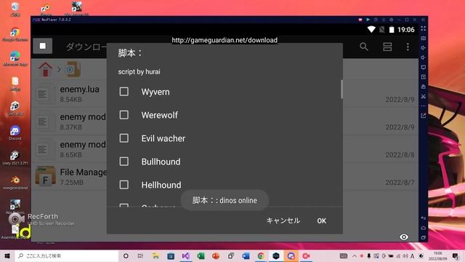The height and width of the screenshot is (262, 465).
Task: Open the breadcrumb download folder icon
Action: click(73, 69)
